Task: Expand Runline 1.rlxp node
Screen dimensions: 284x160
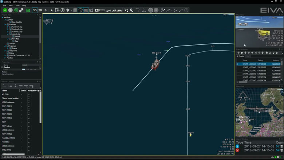Action: point(8,27)
